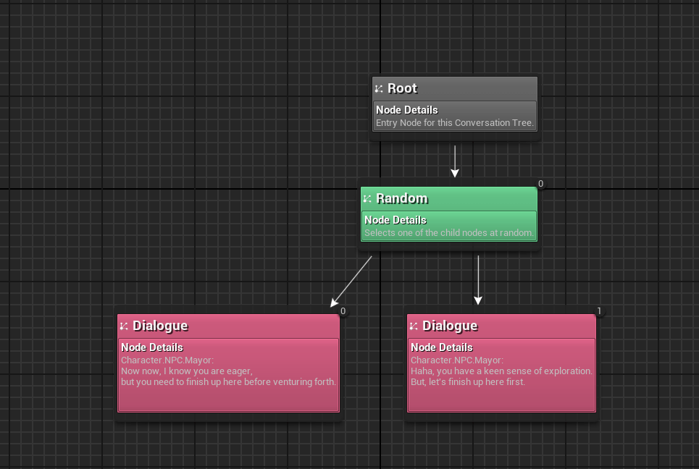Image resolution: width=699 pixels, height=469 pixels.
Task: Click "Selects one of the child nodes" description
Action: click(449, 233)
